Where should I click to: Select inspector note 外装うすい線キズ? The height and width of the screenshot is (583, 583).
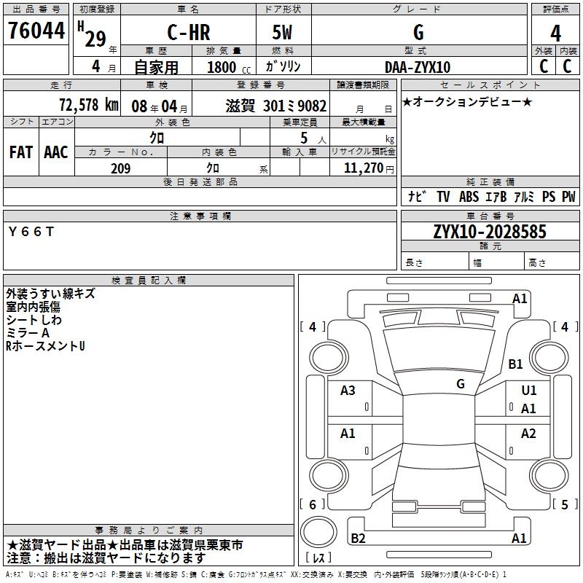click(x=50, y=294)
